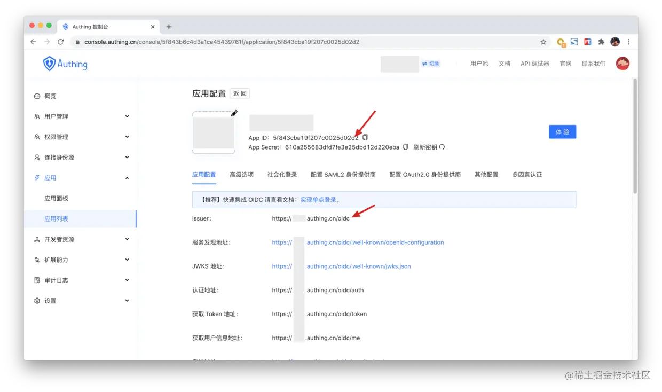The width and height of the screenshot is (662, 392).
Task: Bookmark this page with the star icon
Action: (x=543, y=42)
